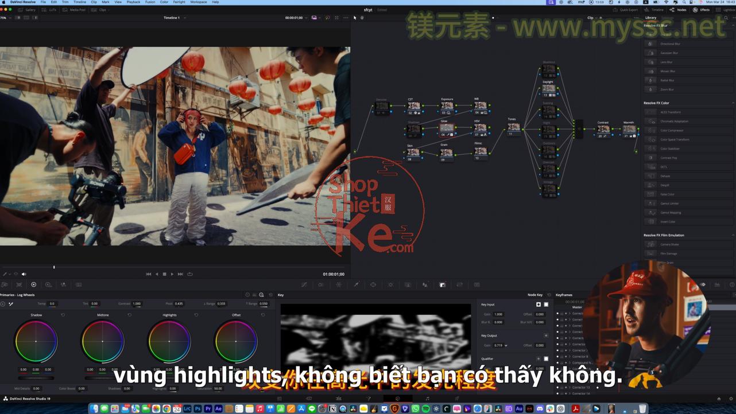Screen dimensions: 736x414
Task: Click Quick Export button
Action: pyautogui.click(x=628, y=10)
